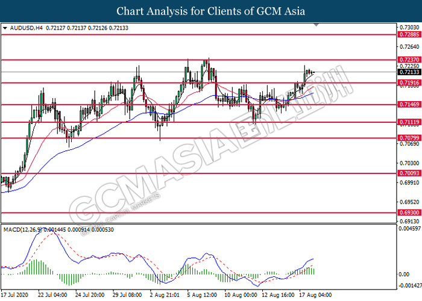Screen dimensions: 422x301
Task: Click the OHLC values next to the symbol
Action: point(87,28)
